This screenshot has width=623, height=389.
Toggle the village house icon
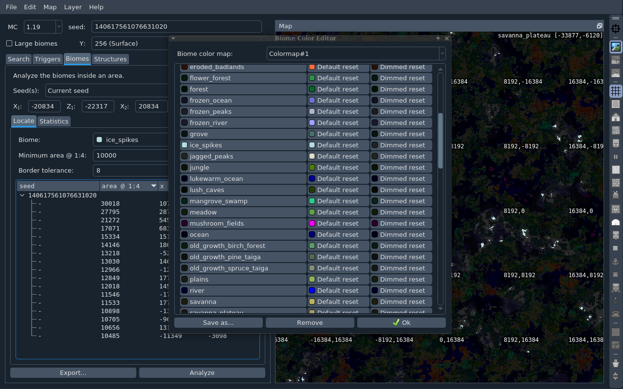pyautogui.click(x=615, y=117)
